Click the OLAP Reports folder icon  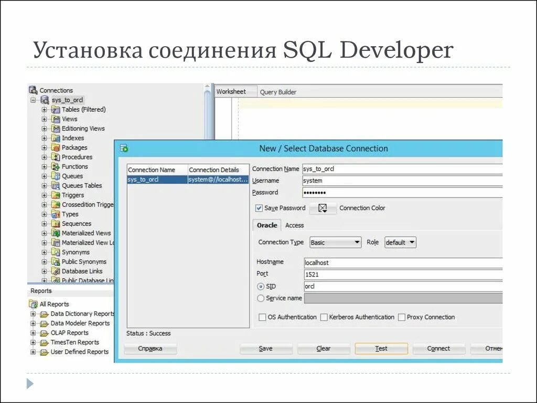44,333
